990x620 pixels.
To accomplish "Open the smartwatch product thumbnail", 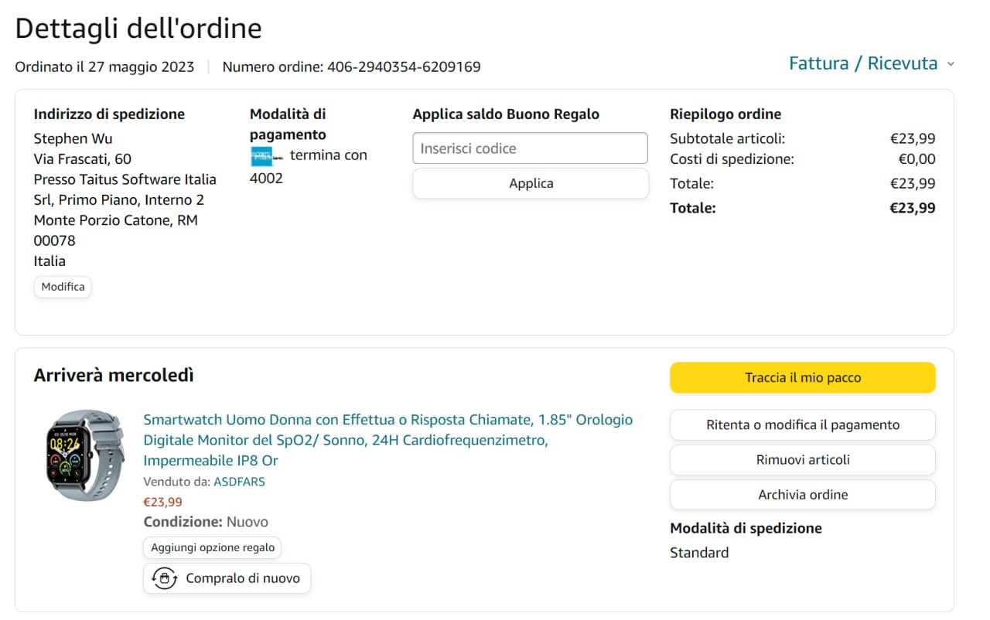I will tap(85, 455).
